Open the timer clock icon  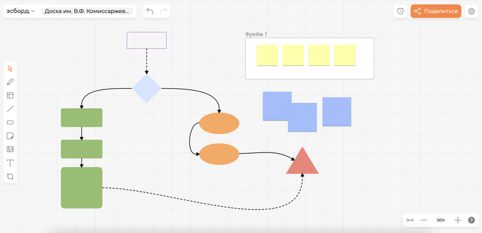coord(400,11)
